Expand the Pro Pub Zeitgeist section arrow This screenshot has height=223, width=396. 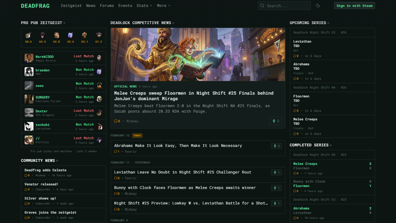point(64,23)
